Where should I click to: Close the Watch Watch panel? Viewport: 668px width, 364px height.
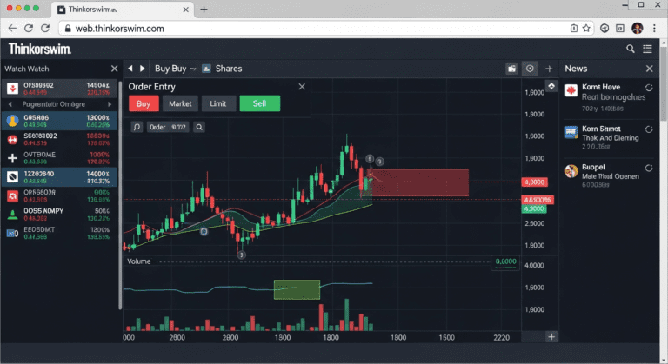point(114,69)
